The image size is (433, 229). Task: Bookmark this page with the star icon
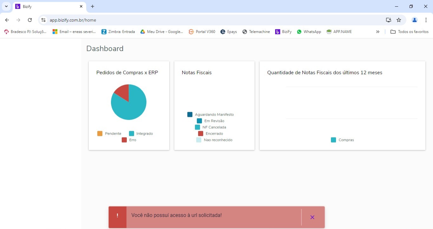[x=399, y=20]
